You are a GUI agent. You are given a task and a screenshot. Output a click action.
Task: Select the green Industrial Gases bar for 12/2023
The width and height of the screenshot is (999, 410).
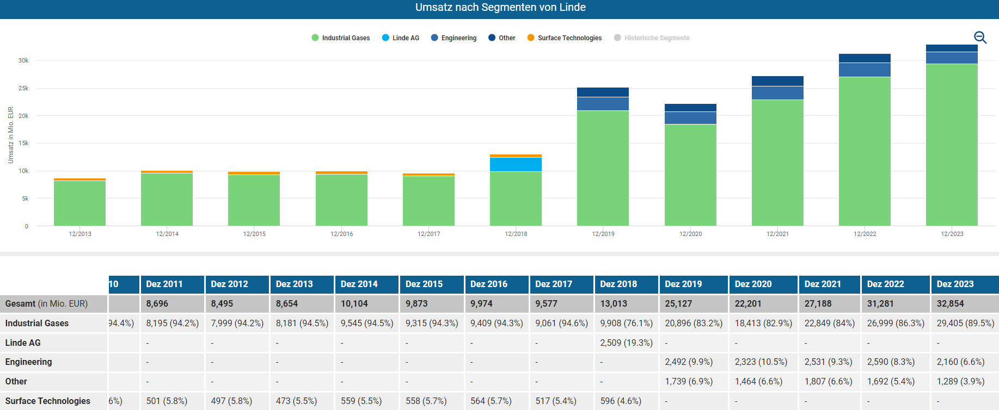pos(952,145)
